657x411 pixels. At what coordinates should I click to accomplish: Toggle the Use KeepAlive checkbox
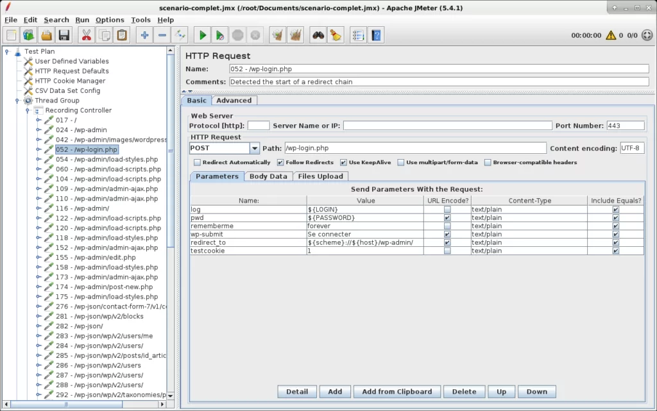click(x=344, y=162)
